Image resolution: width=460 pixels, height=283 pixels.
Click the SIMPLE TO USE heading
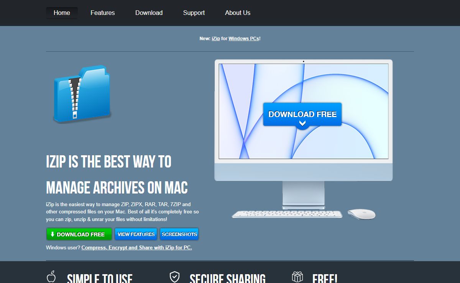coord(100,278)
